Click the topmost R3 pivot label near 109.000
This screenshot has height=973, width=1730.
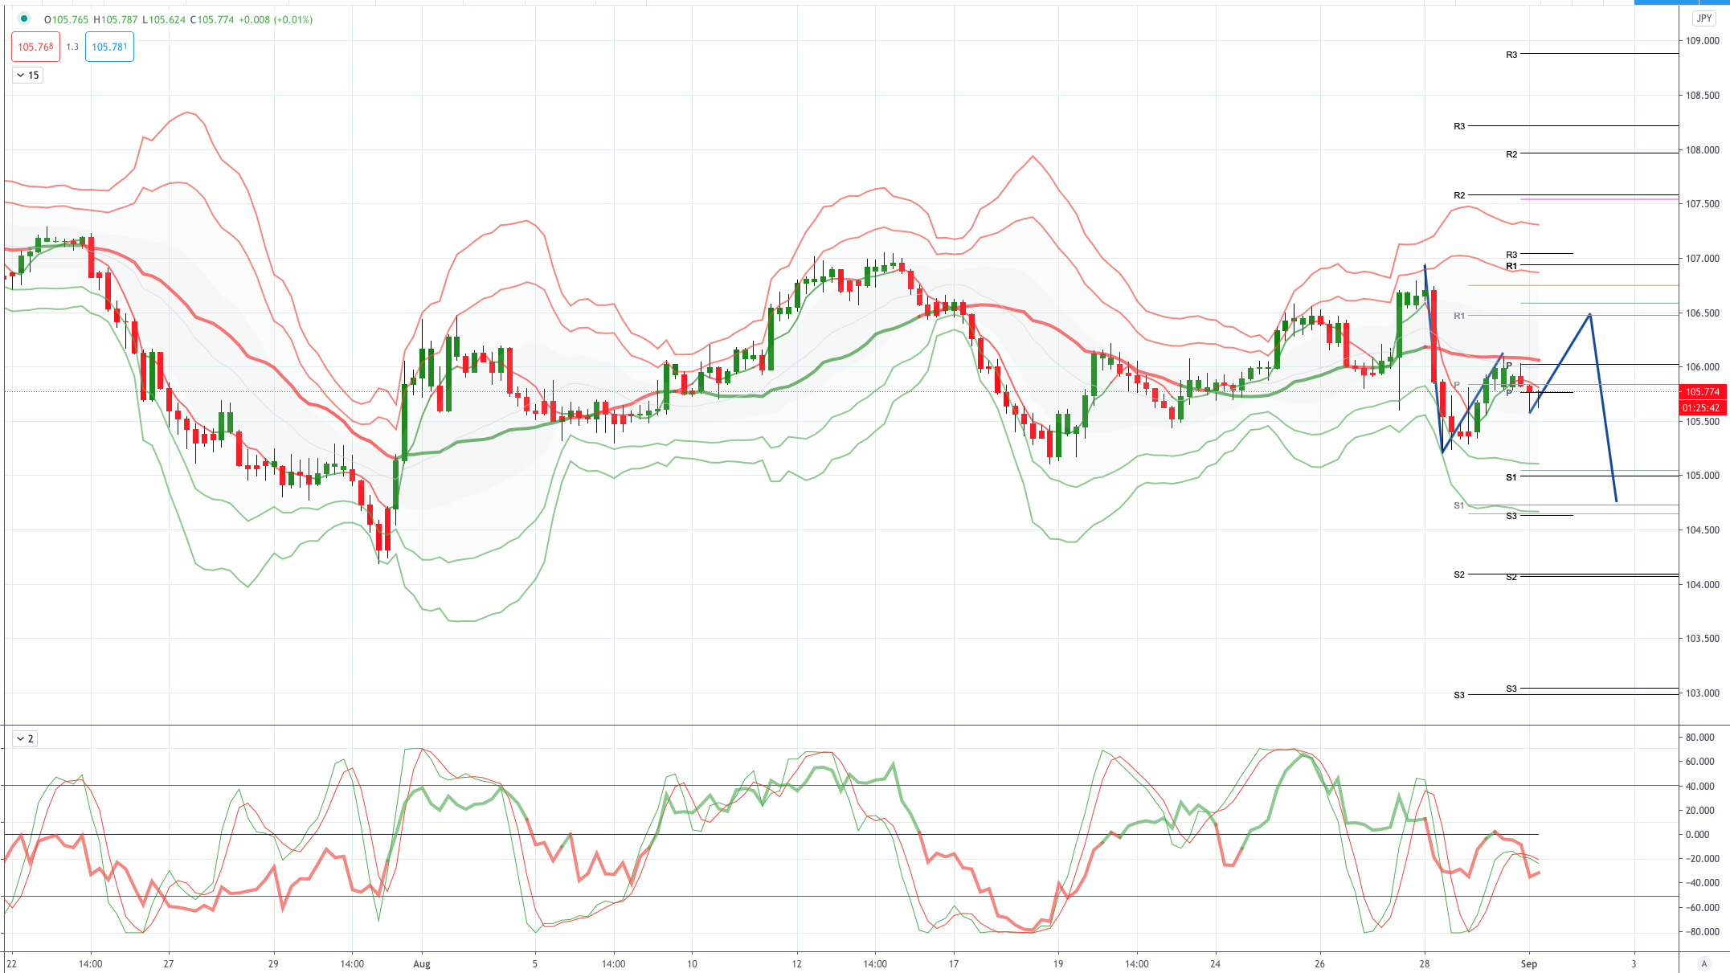coord(1511,55)
